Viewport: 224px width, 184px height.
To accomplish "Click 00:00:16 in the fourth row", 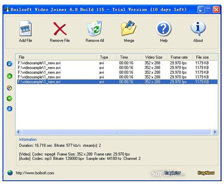I will tap(126, 77).
